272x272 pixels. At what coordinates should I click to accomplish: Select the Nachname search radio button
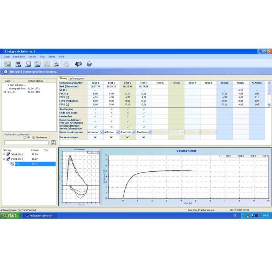click(x=34, y=138)
